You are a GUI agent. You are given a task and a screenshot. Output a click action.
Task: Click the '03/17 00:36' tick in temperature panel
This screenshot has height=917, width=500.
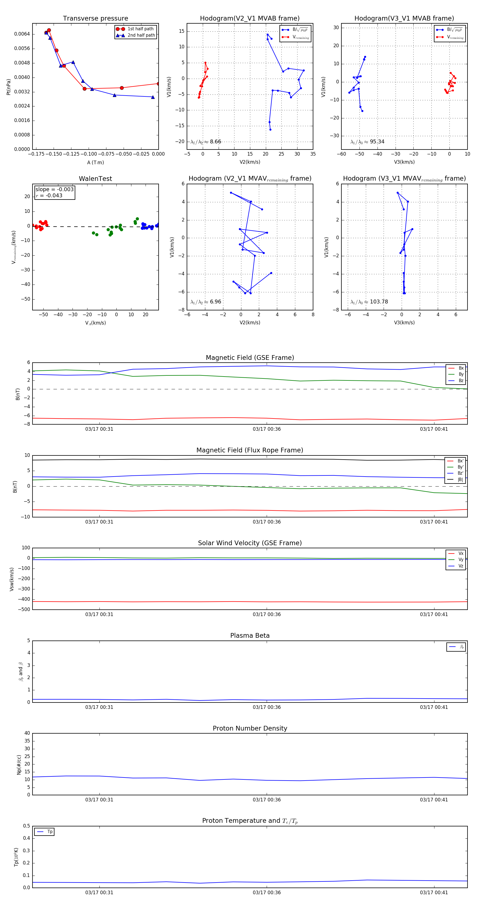267,893
